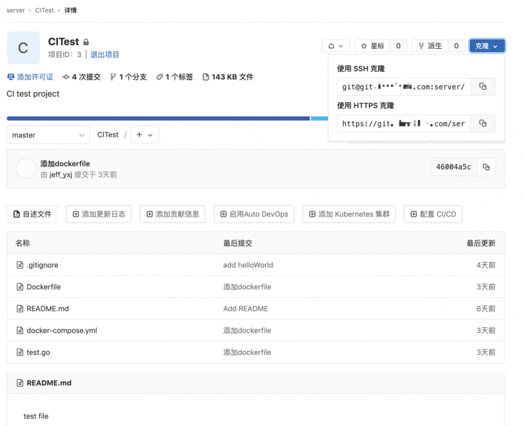Copy the HTTPS clone URL
Image resolution: width=525 pixels, height=426 pixels.
pyautogui.click(x=483, y=123)
